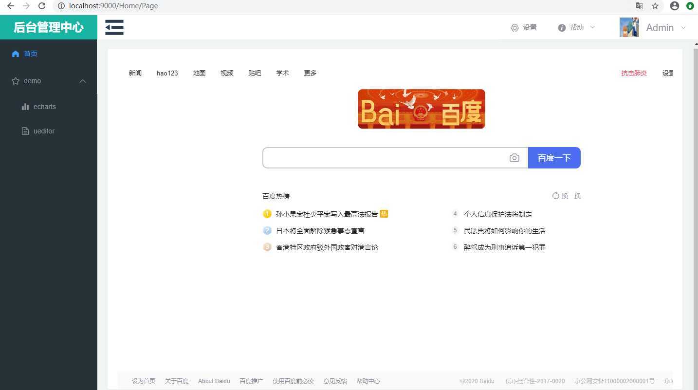Image resolution: width=698 pixels, height=390 pixels.
Task: Open the 视频 link
Action: (x=227, y=73)
